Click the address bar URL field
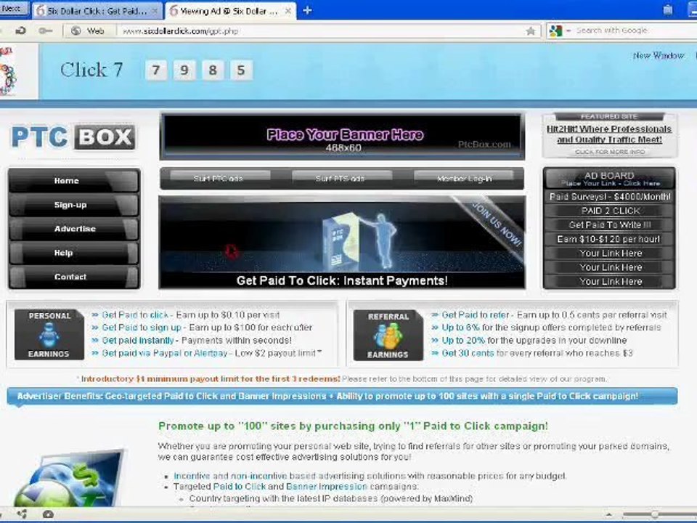 click(320, 31)
